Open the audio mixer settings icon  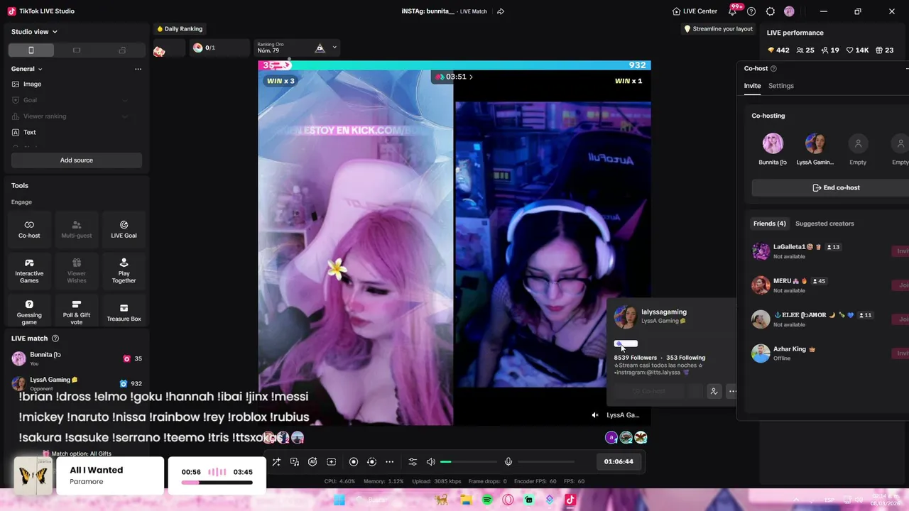tap(413, 462)
